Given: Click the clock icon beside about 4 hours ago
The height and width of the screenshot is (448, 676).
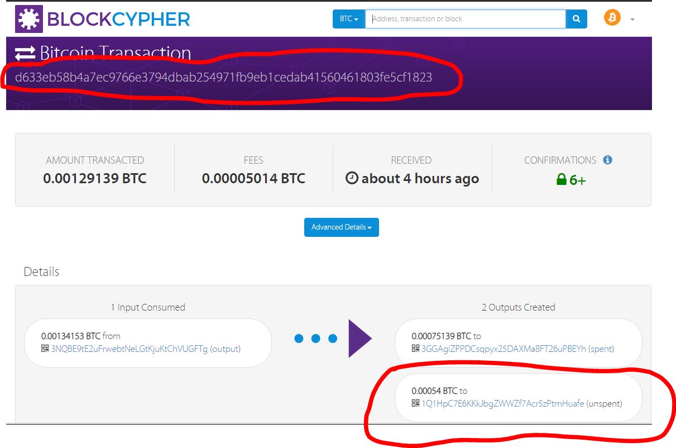Looking at the screenshot, I should point(352,179).
